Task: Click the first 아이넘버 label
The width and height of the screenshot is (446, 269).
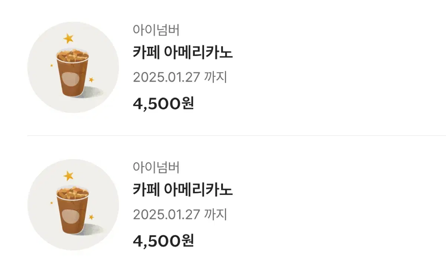Action: [x=156, y=30]
